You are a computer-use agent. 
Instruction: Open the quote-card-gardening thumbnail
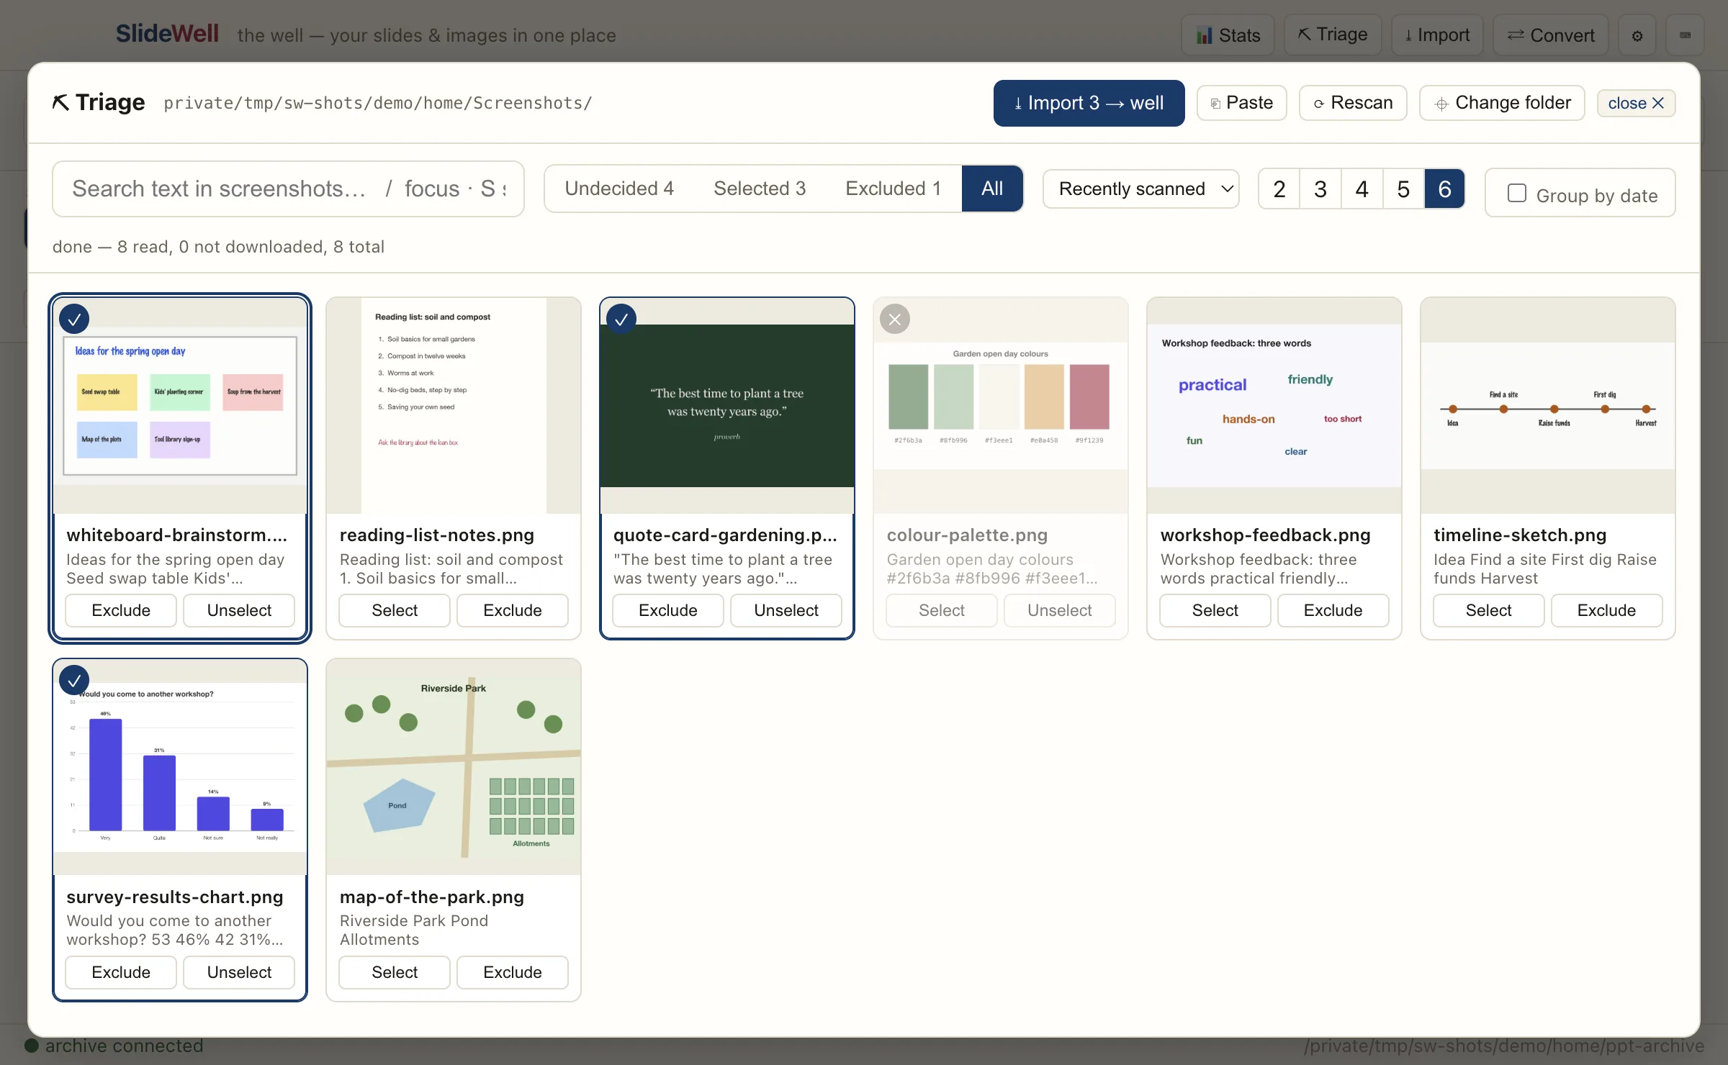click(x=727, y=406)
